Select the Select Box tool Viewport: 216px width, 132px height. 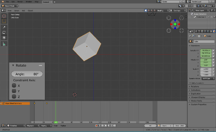pos(4,21)
